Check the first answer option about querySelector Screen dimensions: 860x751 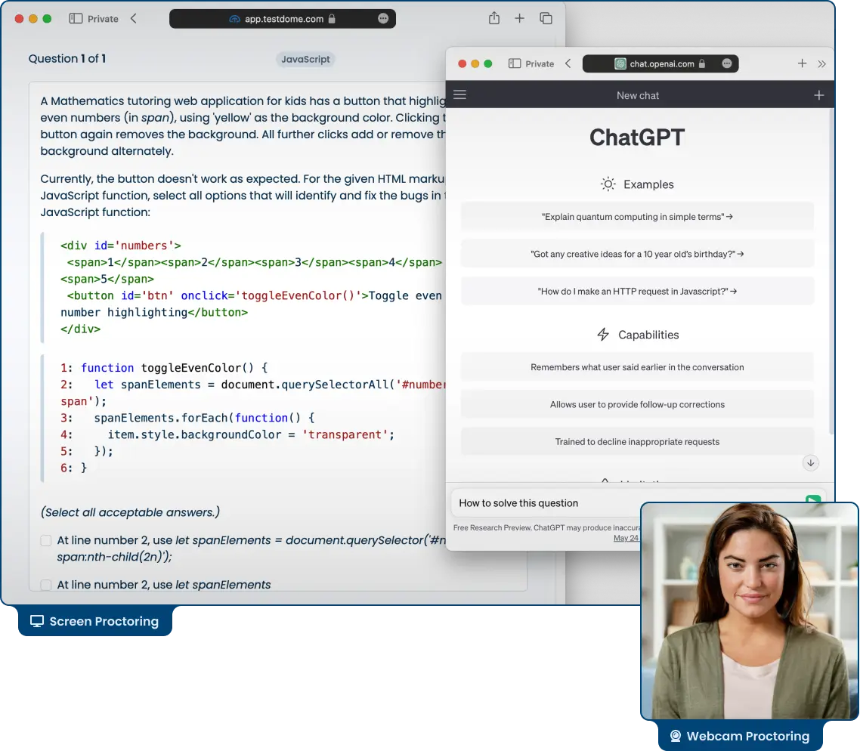[x=46, y=541]
